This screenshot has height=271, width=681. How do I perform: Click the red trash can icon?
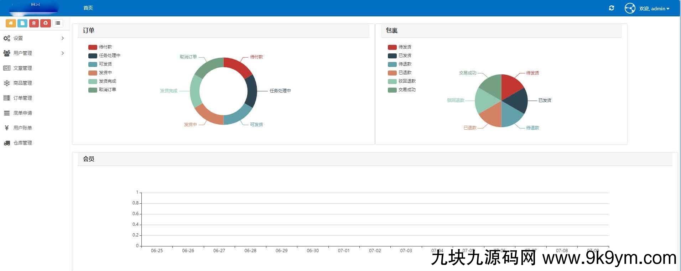click(34, 23)
